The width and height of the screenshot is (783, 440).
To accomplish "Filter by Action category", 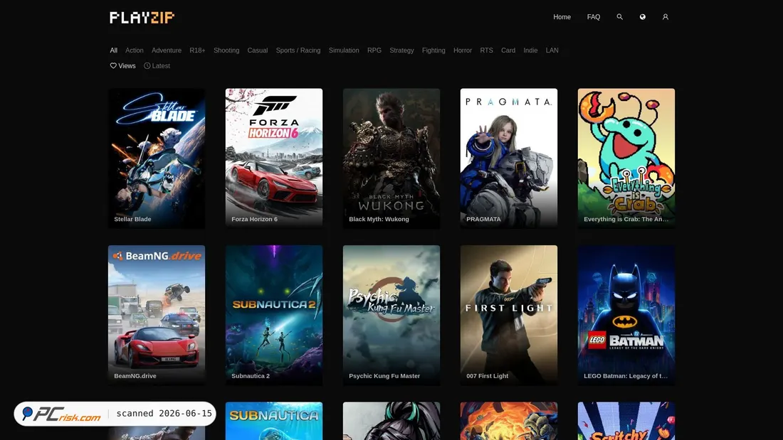I will click(135, 50).
